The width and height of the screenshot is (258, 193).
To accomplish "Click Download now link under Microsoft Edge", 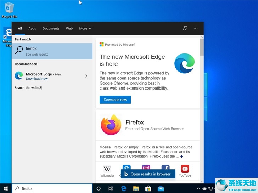I will (x=37, y=79).
